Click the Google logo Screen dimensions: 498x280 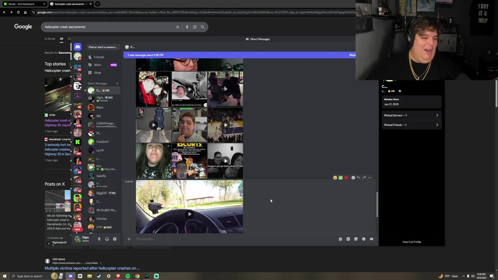23,26
